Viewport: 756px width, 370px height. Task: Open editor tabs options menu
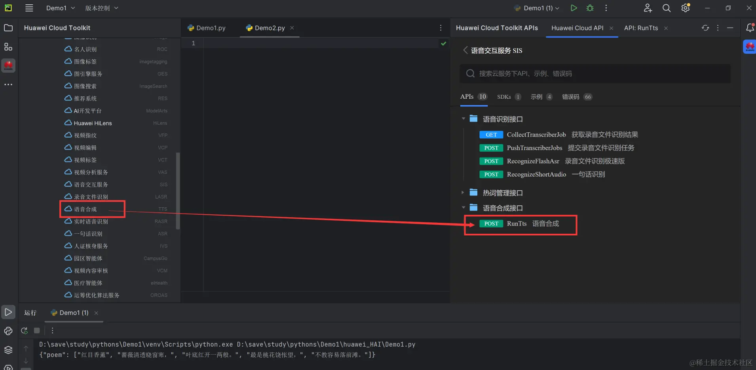[441, 28]
